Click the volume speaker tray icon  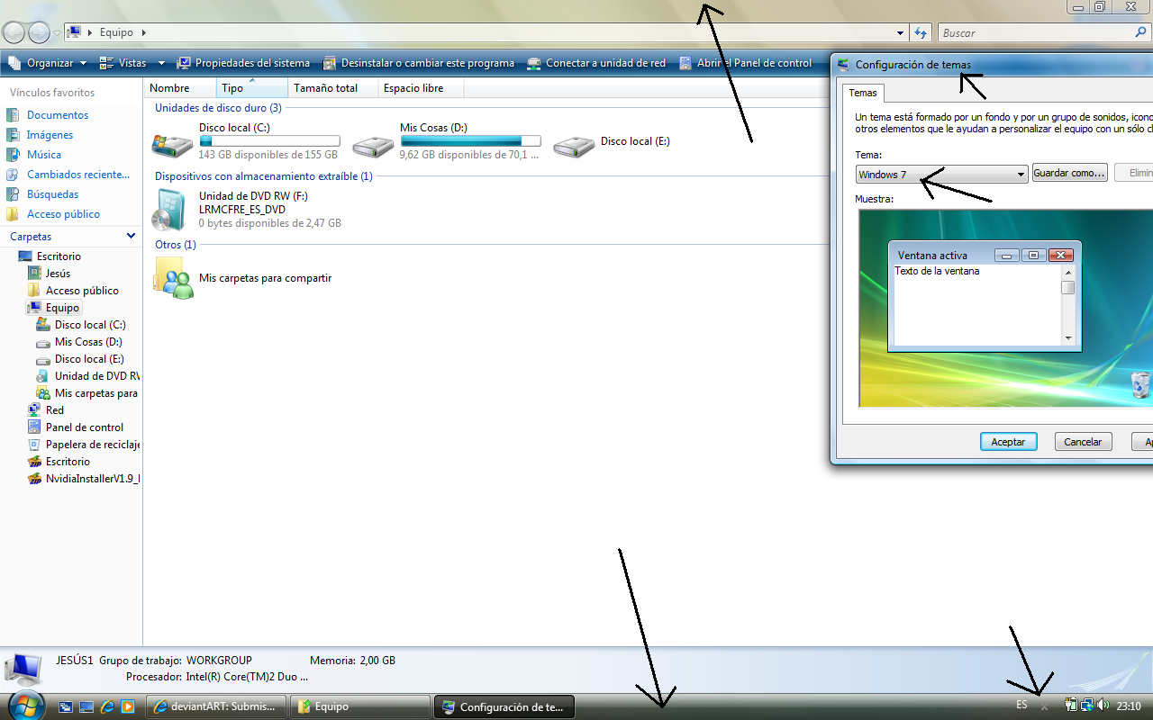click(1103, 706)
